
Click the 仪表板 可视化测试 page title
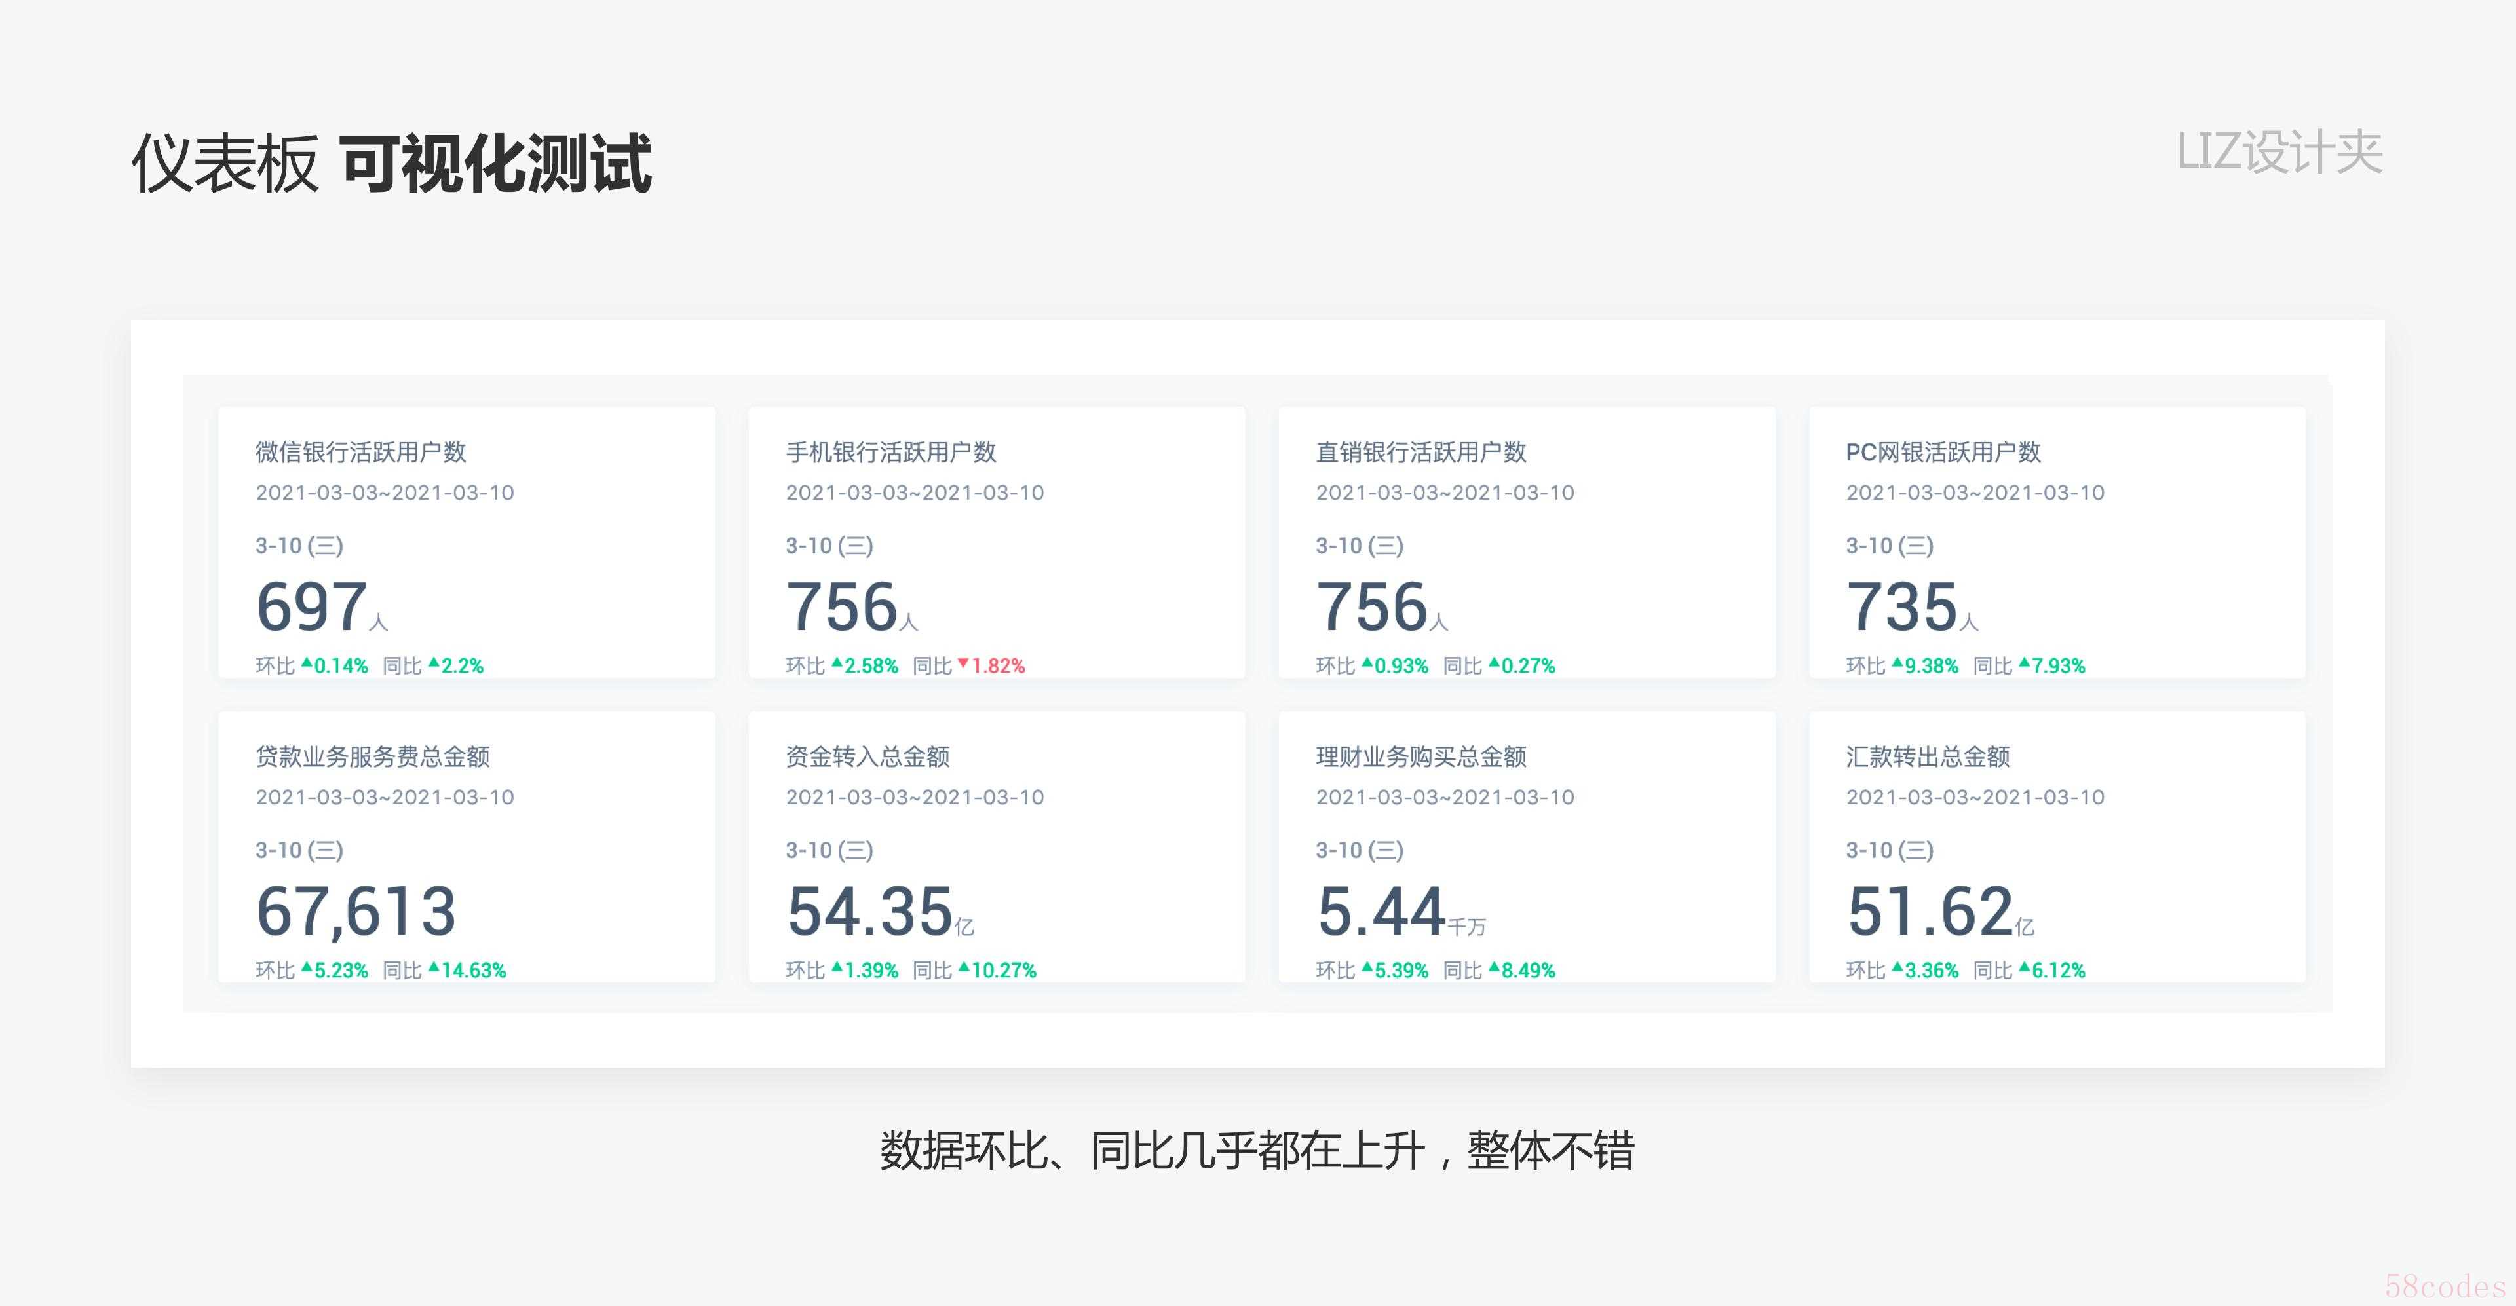pos(391,163)
